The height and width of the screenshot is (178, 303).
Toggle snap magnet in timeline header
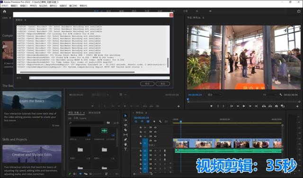[x=142, y=122]
